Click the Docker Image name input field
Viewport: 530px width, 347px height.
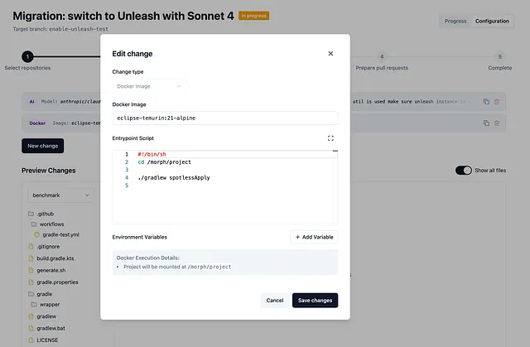[x=225, y=118]
